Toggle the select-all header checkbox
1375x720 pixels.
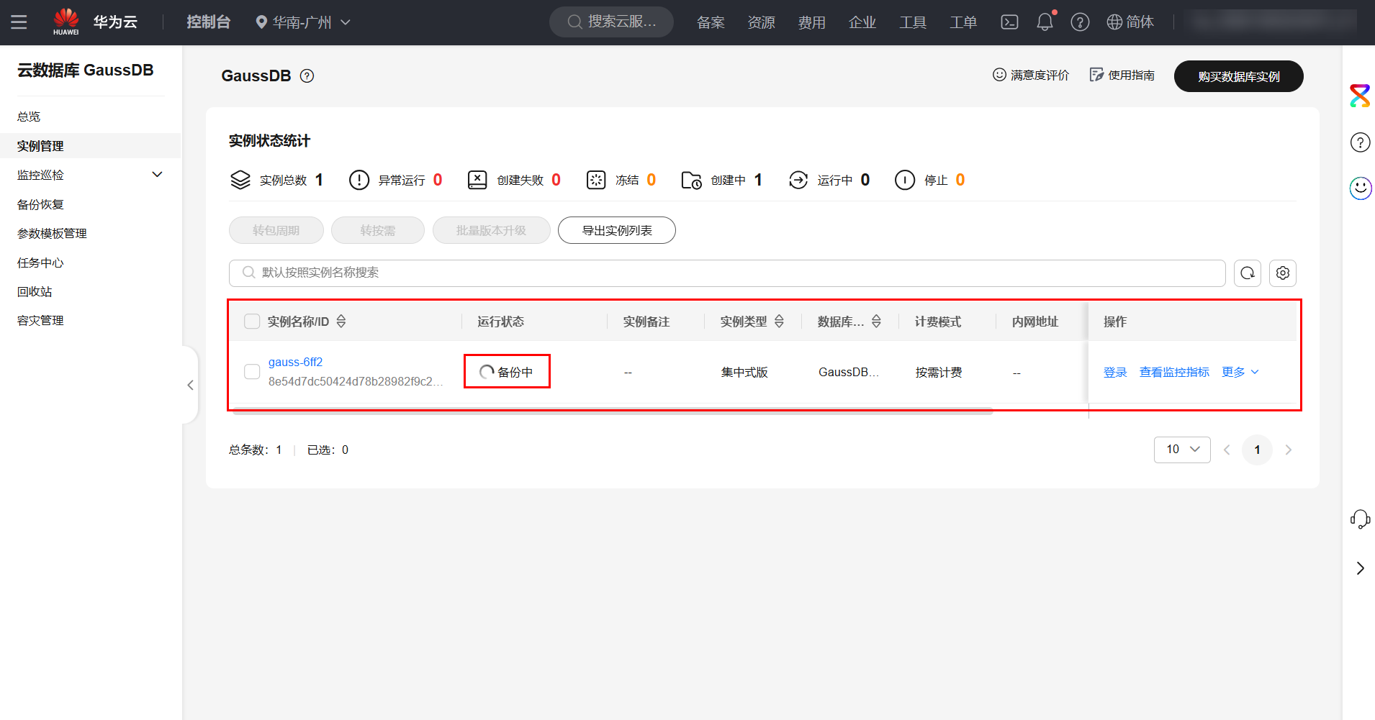coord(252,322)
